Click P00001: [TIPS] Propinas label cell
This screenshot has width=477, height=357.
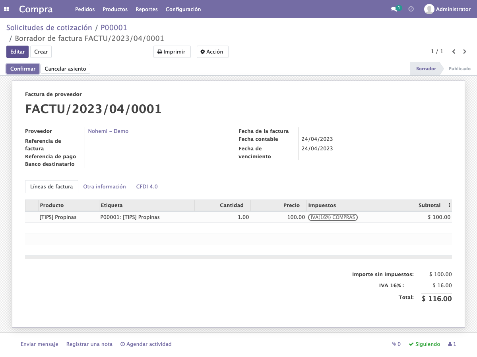point(147,217)
